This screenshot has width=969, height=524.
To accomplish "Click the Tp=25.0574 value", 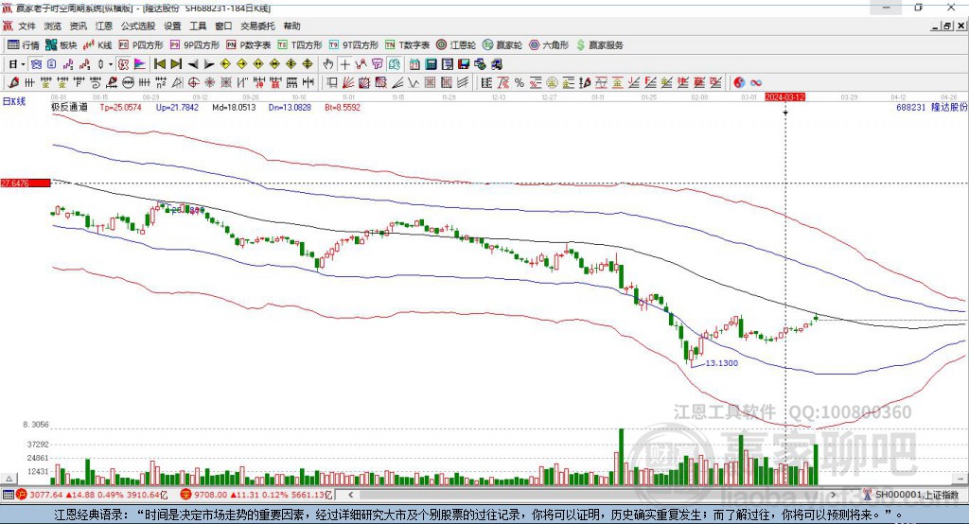I will coord(120,107).
